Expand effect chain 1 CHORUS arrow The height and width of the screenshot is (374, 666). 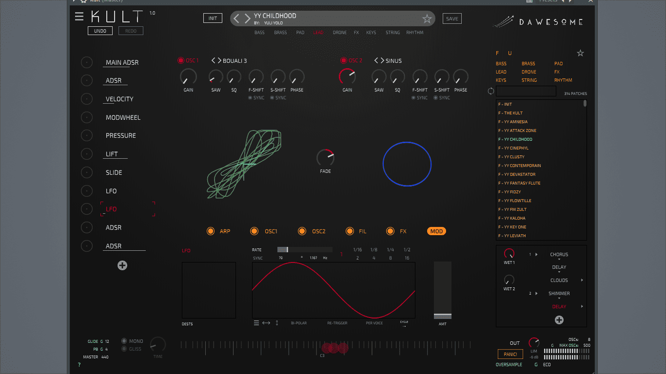pos(536,255)
